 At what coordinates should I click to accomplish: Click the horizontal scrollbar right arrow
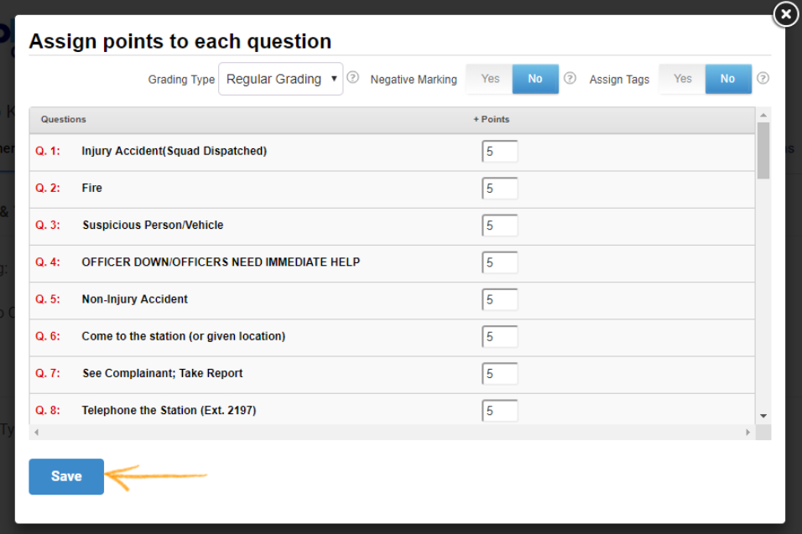pos(748,433)
